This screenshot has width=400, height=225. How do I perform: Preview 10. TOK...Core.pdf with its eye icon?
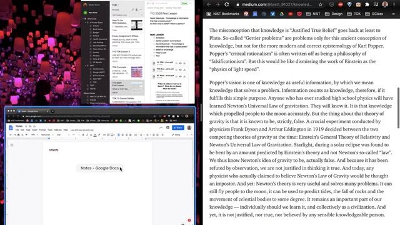(x=180, y=63)
